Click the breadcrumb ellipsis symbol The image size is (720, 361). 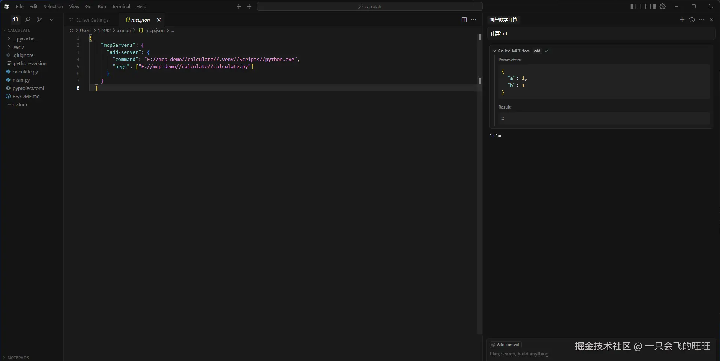pos(172,31)
